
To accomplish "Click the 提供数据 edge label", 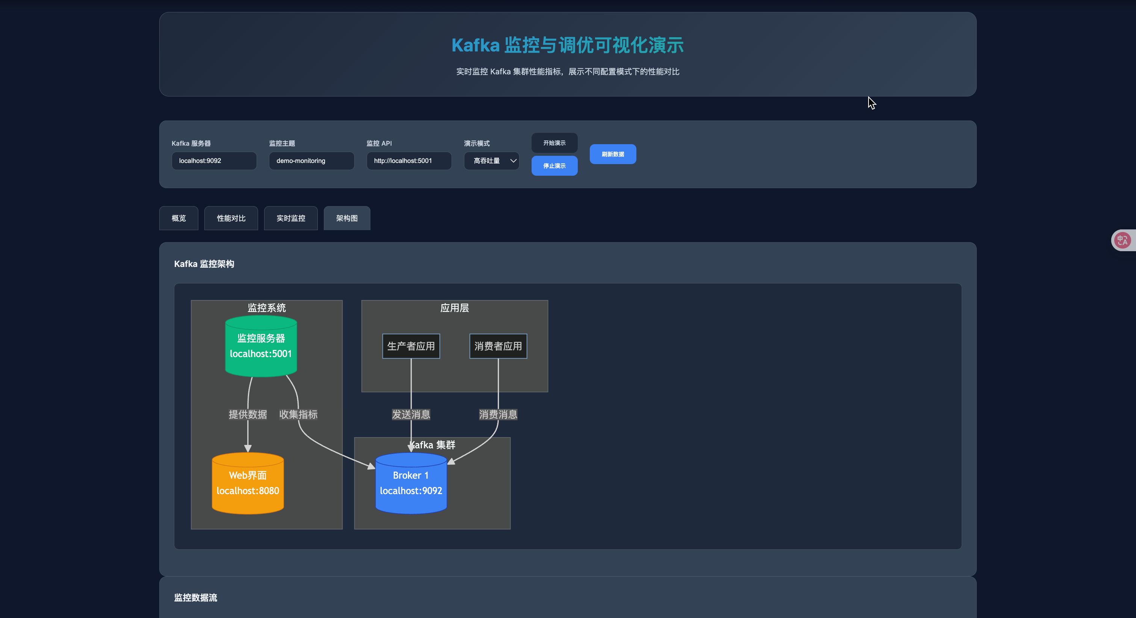I will [248, 415].
